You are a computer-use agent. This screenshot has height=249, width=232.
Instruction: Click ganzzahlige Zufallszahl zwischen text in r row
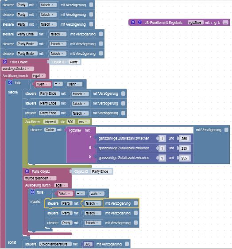(124, 138)
